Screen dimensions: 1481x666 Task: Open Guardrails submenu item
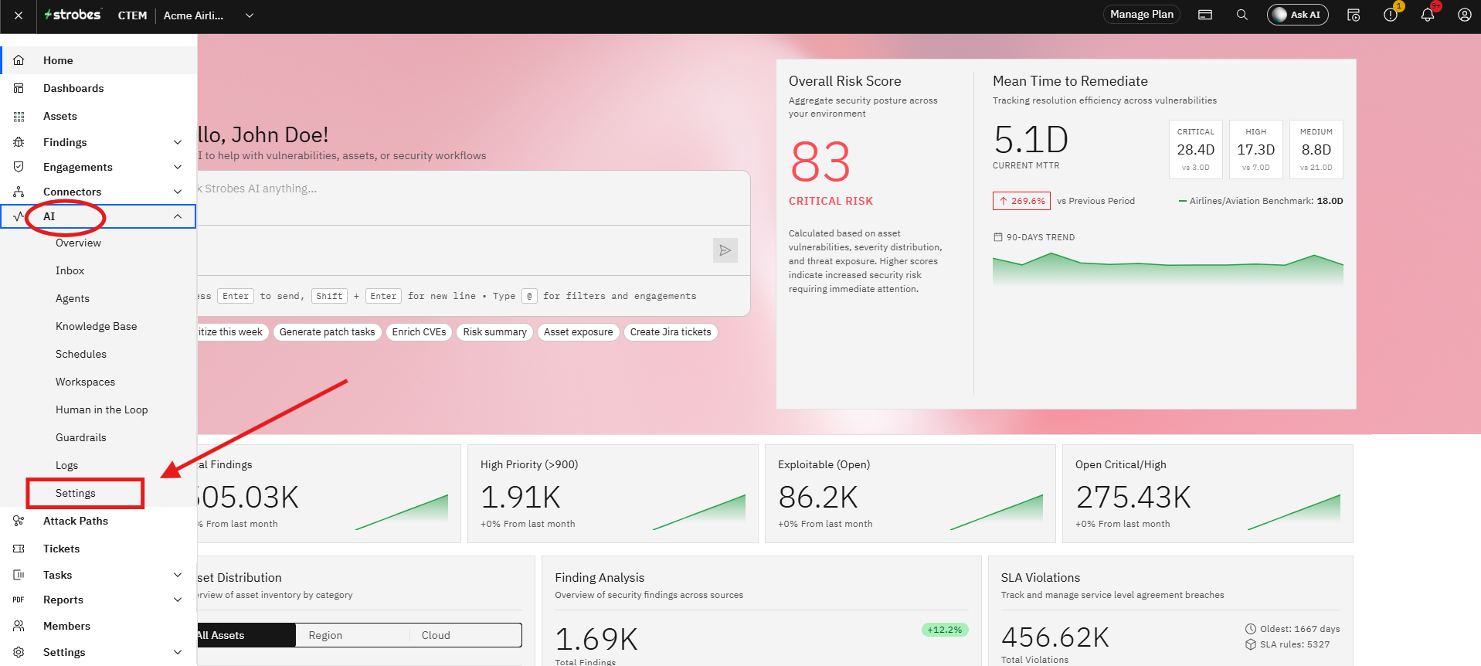click(81, 437)
